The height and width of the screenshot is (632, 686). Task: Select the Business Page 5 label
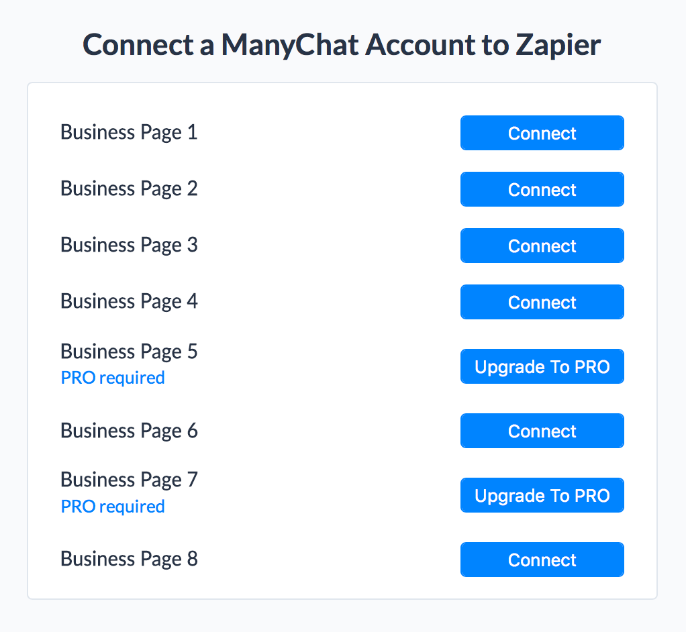coord(129,352)
